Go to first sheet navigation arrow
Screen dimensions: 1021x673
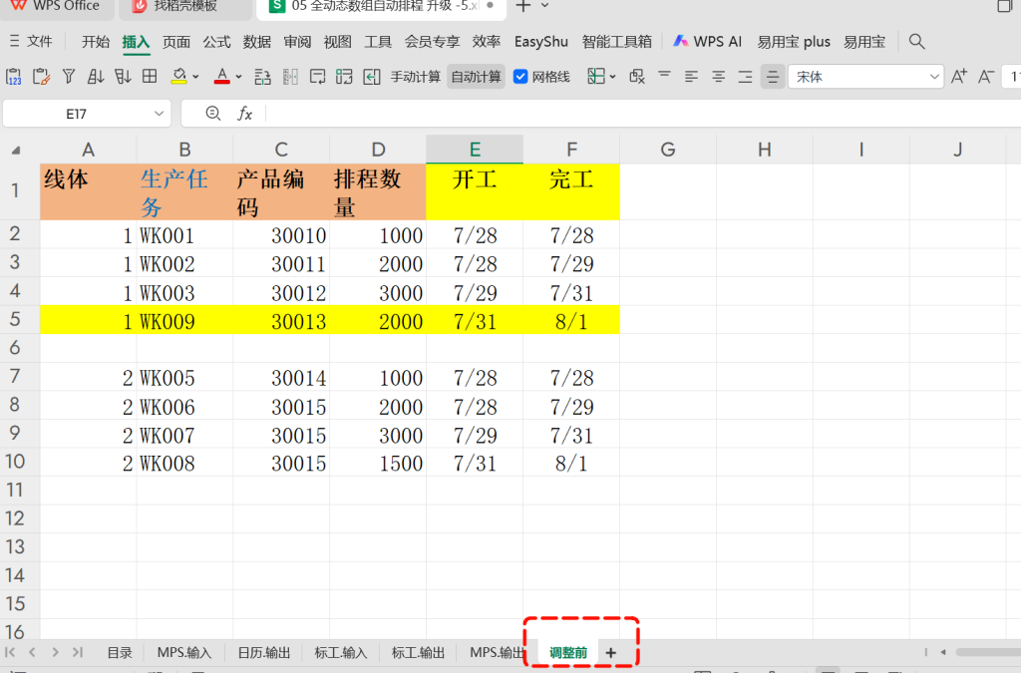tap(10, 651)
